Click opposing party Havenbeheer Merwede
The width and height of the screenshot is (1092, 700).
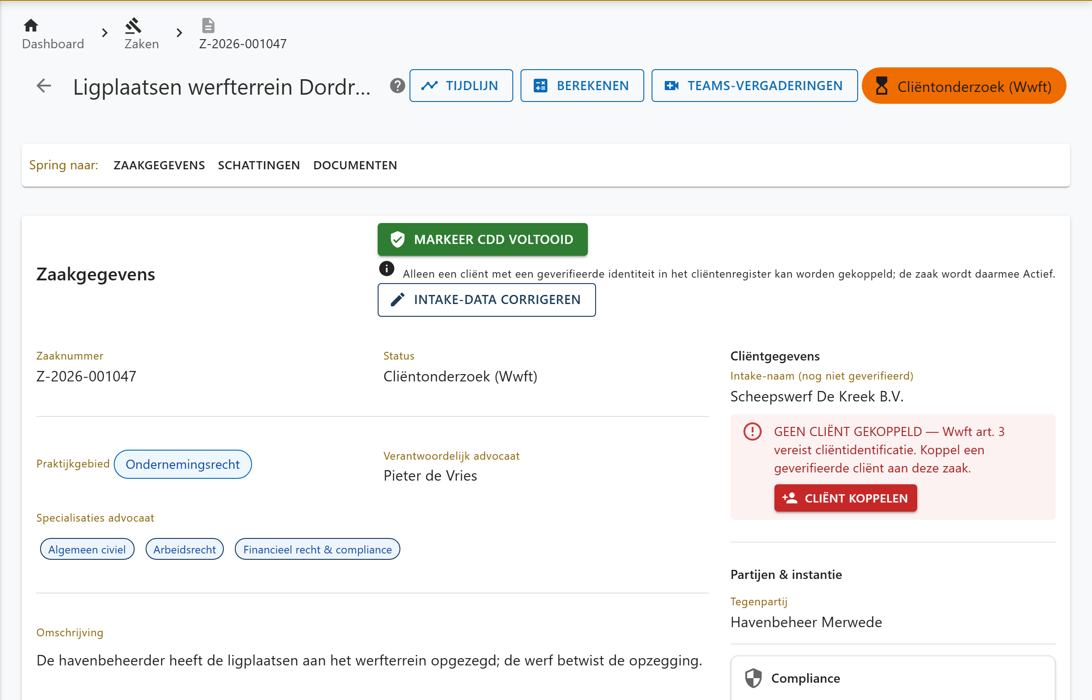[x=806, y=622]
